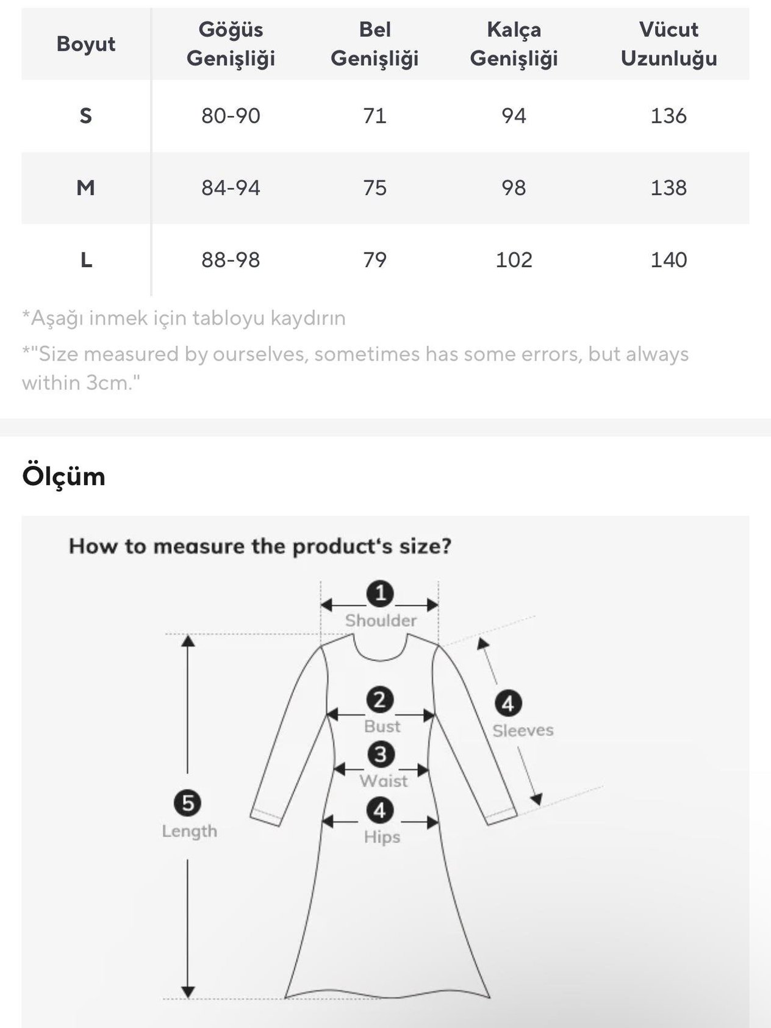Click the downward arrowhead near Sleeves
Viewport: 771px width, 1028px height.
pos(536,799)
